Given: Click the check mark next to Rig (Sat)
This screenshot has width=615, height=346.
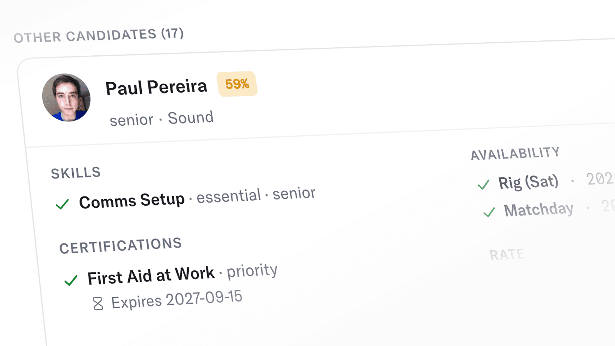Looking at the screenshot, I should coord(484,185).
